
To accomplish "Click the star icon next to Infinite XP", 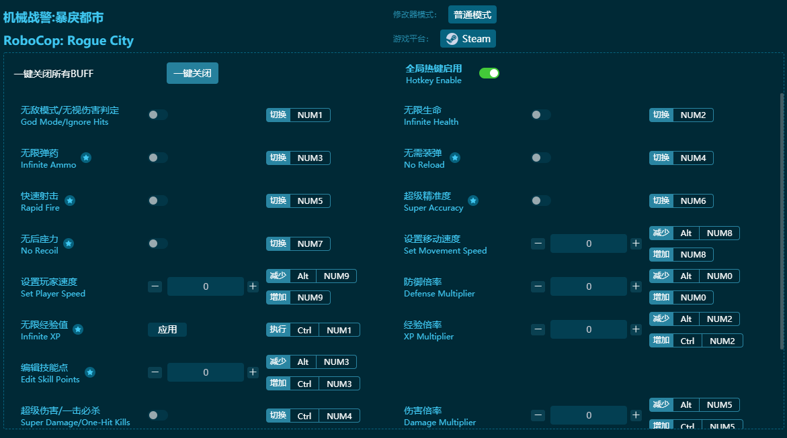I will pos(78,329).
